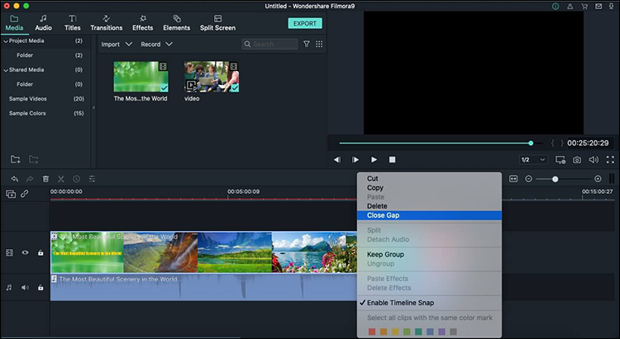Open the 1/2 preview quality dropdown
Screen dimensions: 620x339
pos(533,159)
